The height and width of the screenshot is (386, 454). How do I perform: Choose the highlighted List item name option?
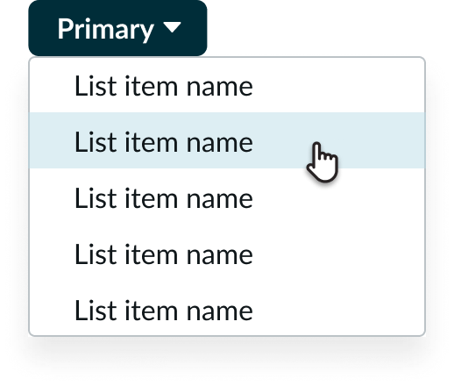click(227, 140)
